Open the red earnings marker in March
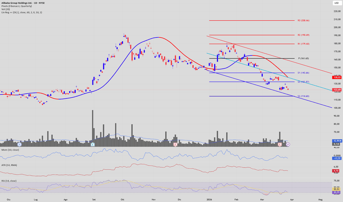 coord(280,144)
